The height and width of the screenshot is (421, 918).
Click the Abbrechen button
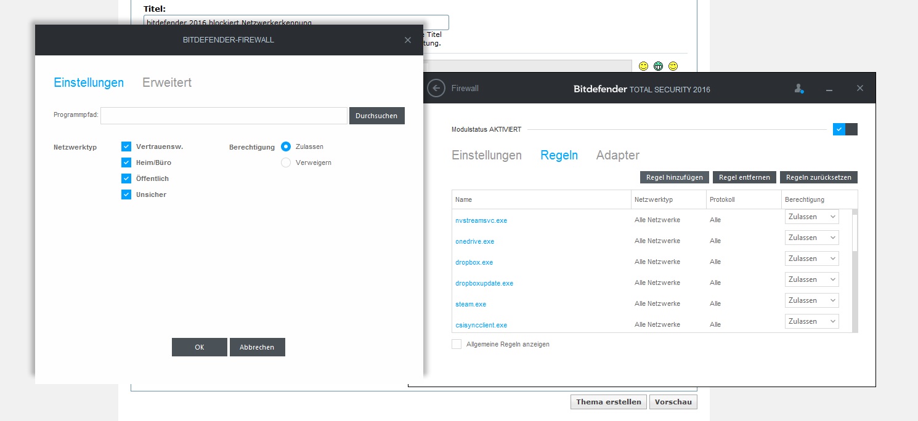click(x=257, y=347)
